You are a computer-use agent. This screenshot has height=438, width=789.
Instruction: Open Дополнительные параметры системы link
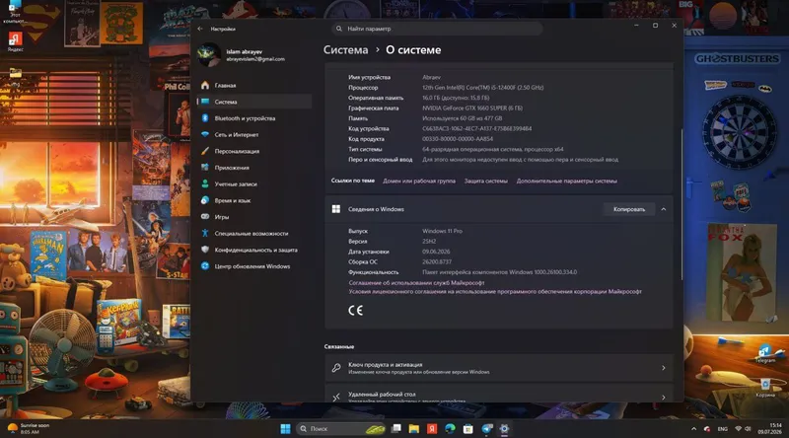pos(566,182)
